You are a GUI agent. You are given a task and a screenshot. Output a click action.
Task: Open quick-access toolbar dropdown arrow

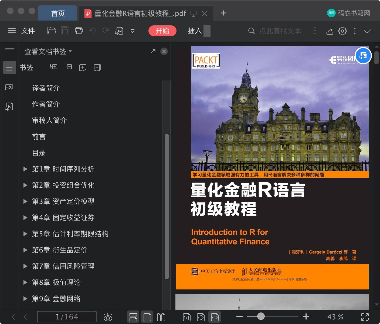pyautogui.click(x=133, y=31)
